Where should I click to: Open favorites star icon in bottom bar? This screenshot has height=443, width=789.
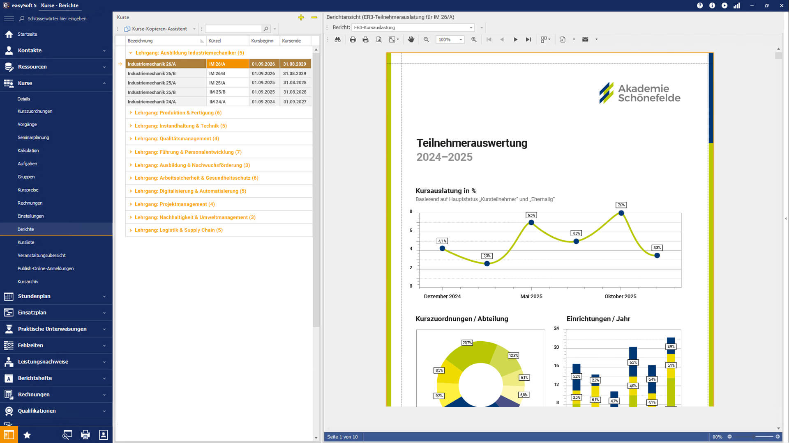point(27,435)
